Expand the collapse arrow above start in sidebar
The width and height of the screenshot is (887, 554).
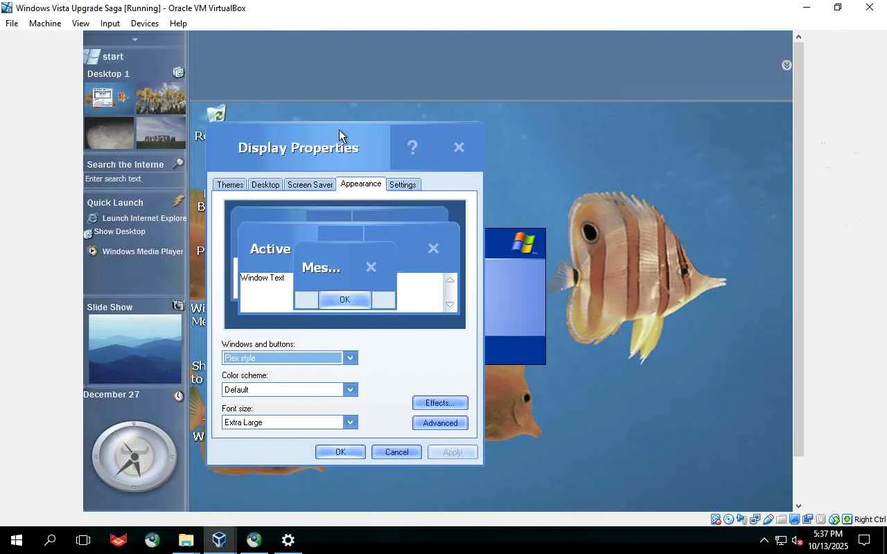tap(135, 39)
